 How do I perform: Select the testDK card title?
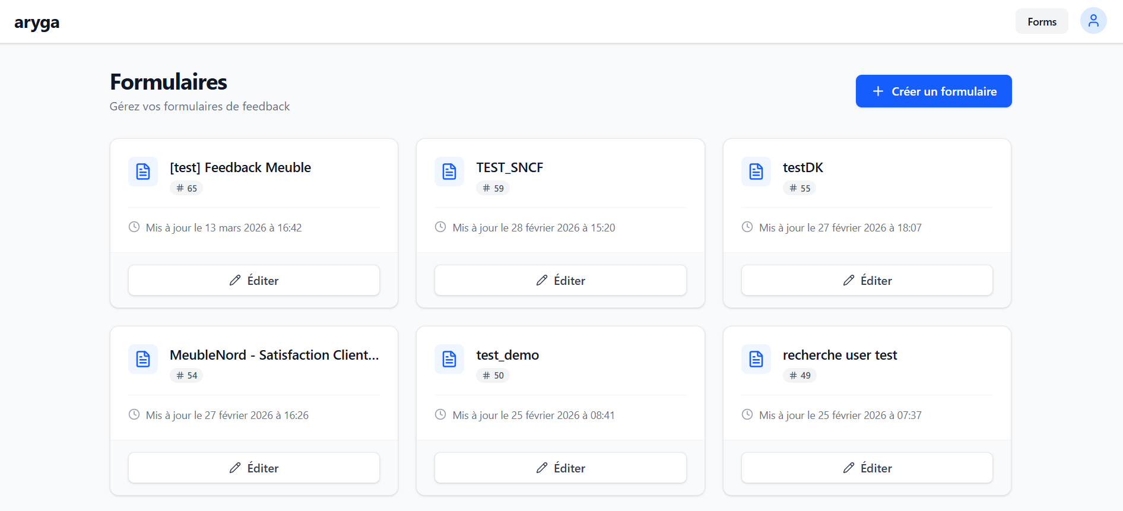click(803, 167)
